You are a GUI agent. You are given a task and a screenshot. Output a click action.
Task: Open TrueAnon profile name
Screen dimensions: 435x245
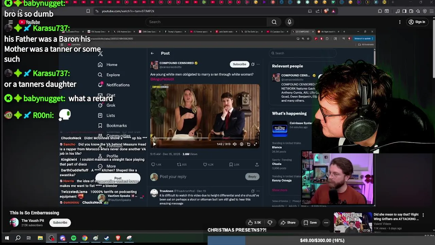point(166,191)
